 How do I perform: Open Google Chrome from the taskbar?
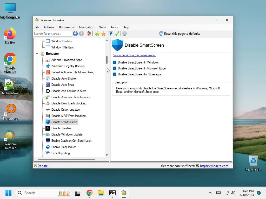tap(90, 193)
